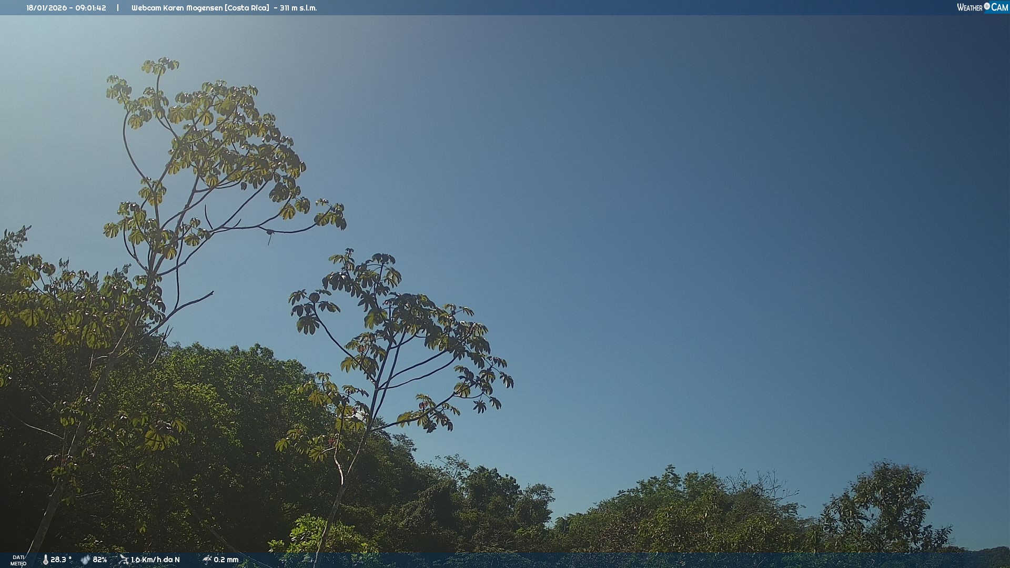Click the separator bar after the timestamp
This screenshot has width=1010, height=568.
118,8
